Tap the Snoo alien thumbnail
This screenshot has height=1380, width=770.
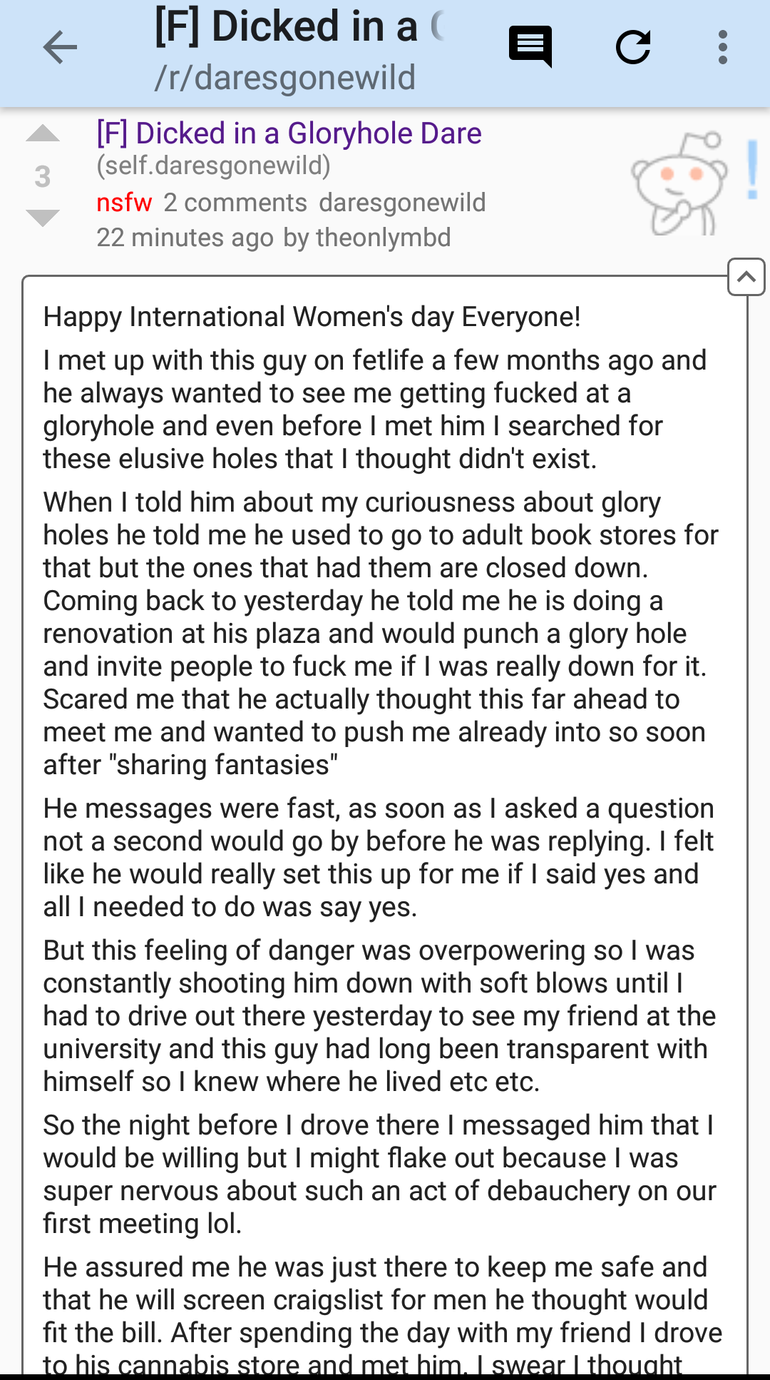[x=679, y=183]
